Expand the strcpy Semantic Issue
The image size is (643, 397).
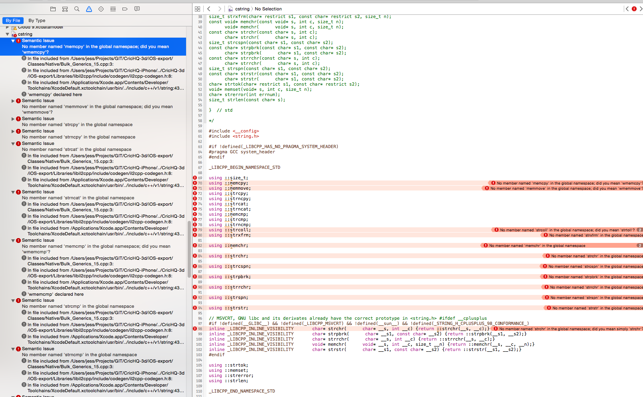coord(13,119)
